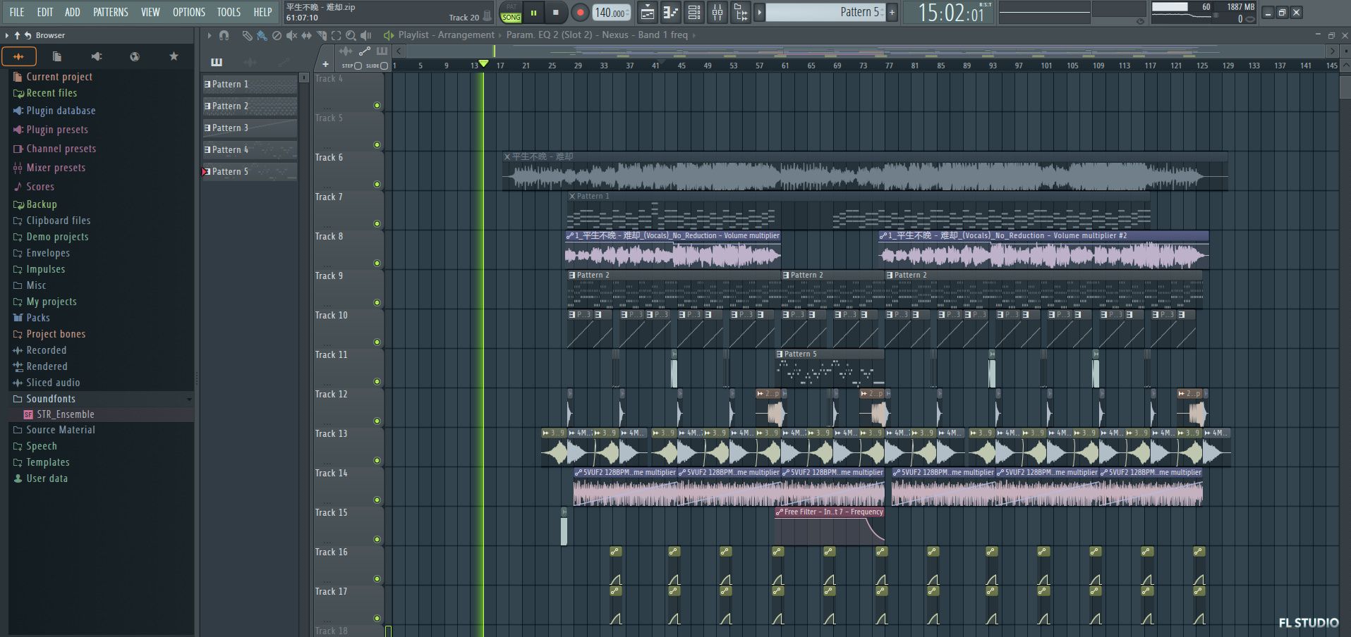Open the Playlist view from top toolbar
Screen dimensions: 1351x637
coord(647,13)
